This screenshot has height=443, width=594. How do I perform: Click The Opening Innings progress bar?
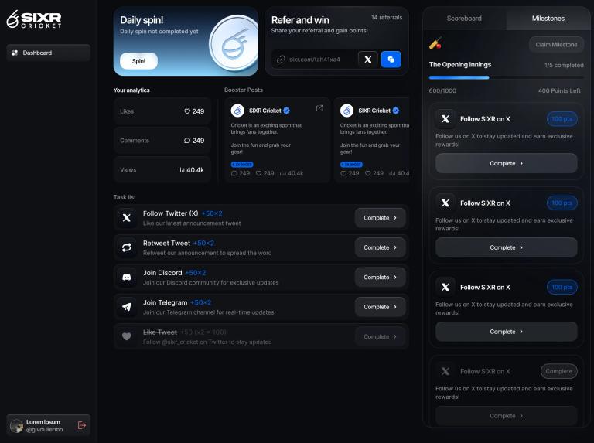(x=506, y=77)
